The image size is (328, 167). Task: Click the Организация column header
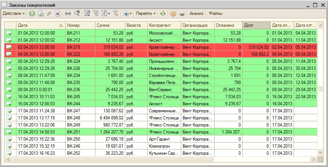[x=198, y=25]
